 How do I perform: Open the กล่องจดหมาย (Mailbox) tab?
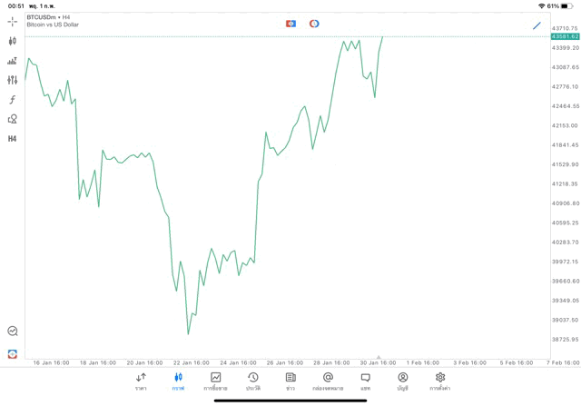[x=328, y=381]
